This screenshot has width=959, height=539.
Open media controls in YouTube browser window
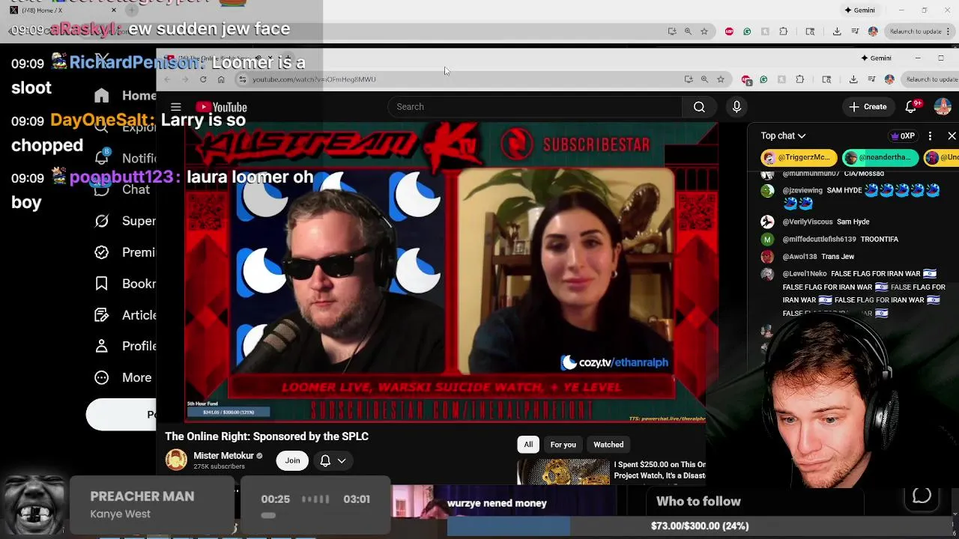871,79
